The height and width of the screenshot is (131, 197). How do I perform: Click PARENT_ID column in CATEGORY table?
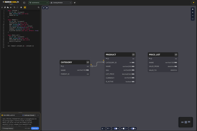[75, 74]
